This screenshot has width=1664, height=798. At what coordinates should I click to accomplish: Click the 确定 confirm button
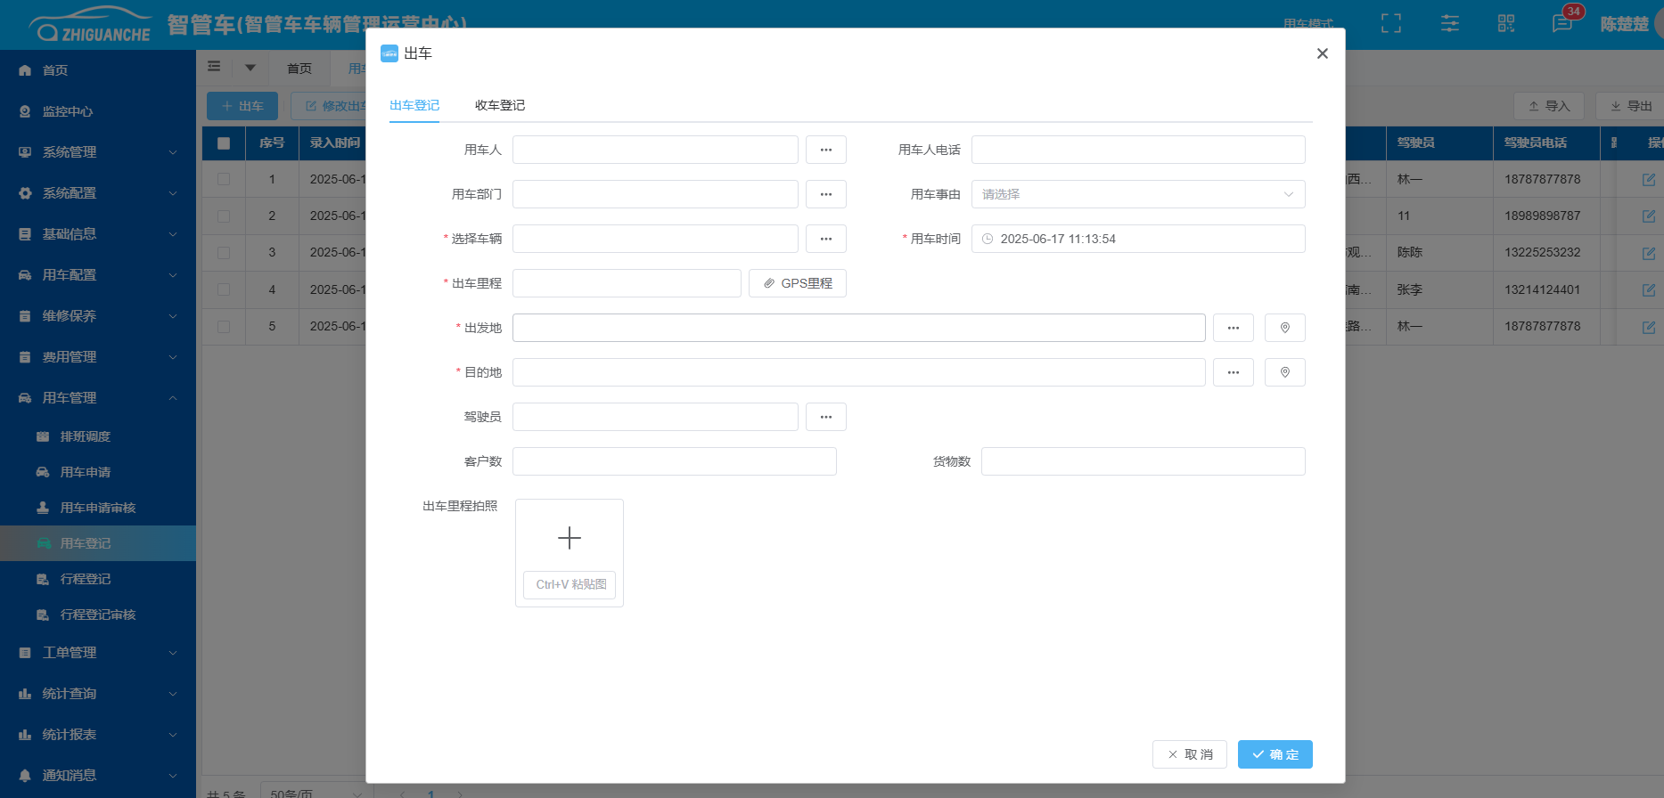coord(1275,754)
